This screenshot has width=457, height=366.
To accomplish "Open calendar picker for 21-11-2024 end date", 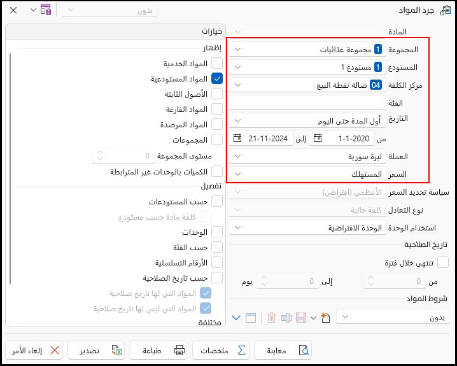I will pyautogui.click(x=237, y=138).
